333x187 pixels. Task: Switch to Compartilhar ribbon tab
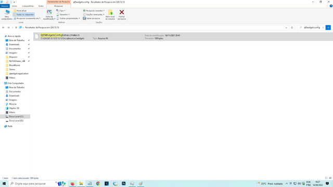point(28,6)
